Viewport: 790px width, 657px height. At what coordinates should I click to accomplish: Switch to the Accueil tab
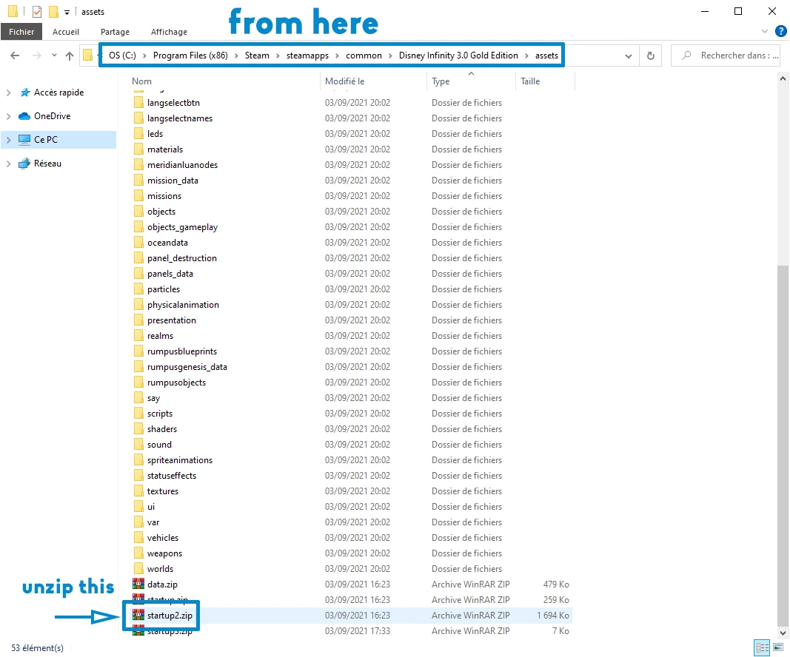65,32
